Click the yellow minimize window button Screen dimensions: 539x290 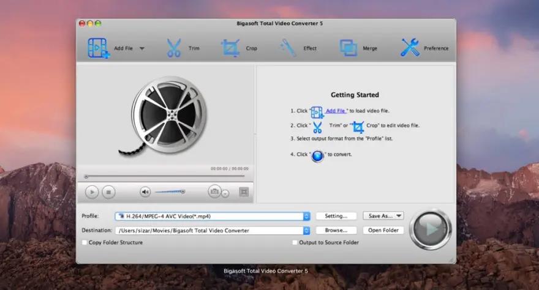coord(90,23)
